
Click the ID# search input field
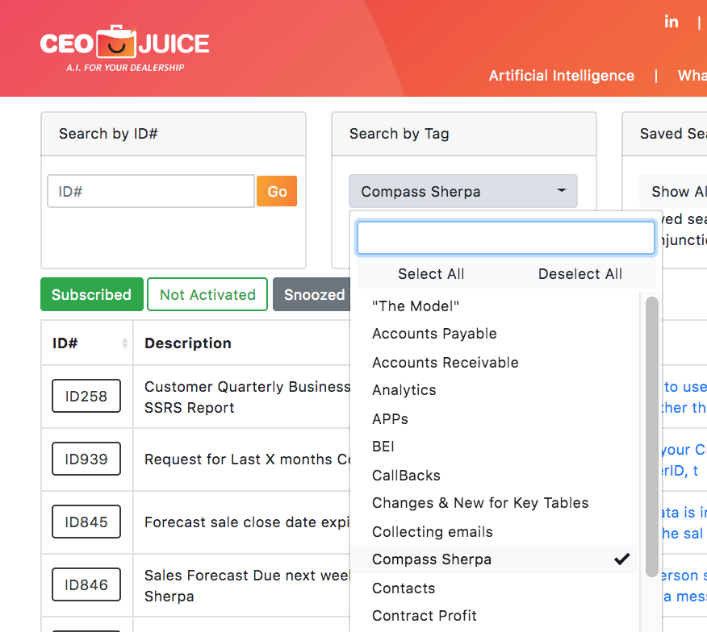[151, 191]
